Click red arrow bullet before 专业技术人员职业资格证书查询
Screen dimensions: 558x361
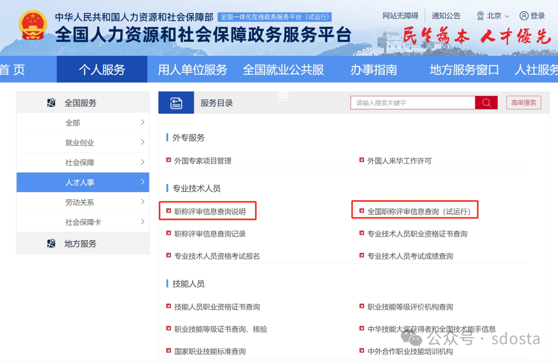click(362, 233)
